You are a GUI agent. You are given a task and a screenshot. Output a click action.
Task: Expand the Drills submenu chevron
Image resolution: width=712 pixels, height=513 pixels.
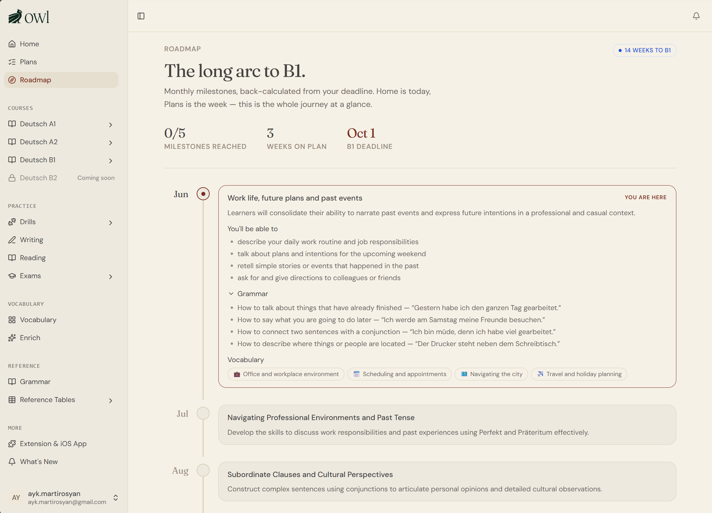pyautogui.click(x=111, y=223)
